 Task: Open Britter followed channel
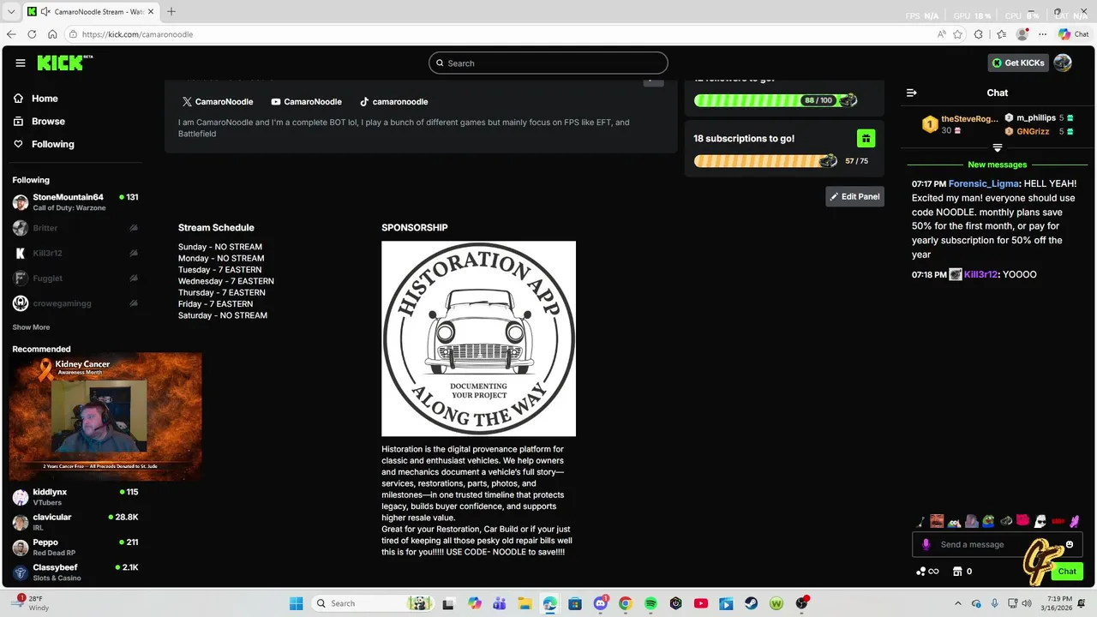75,228
